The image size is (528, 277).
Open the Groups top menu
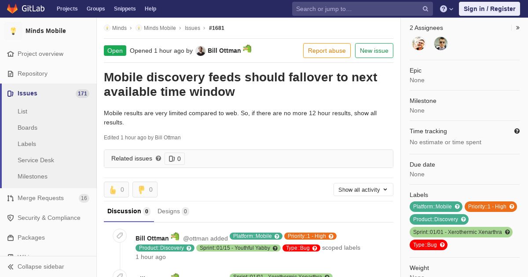95,9
